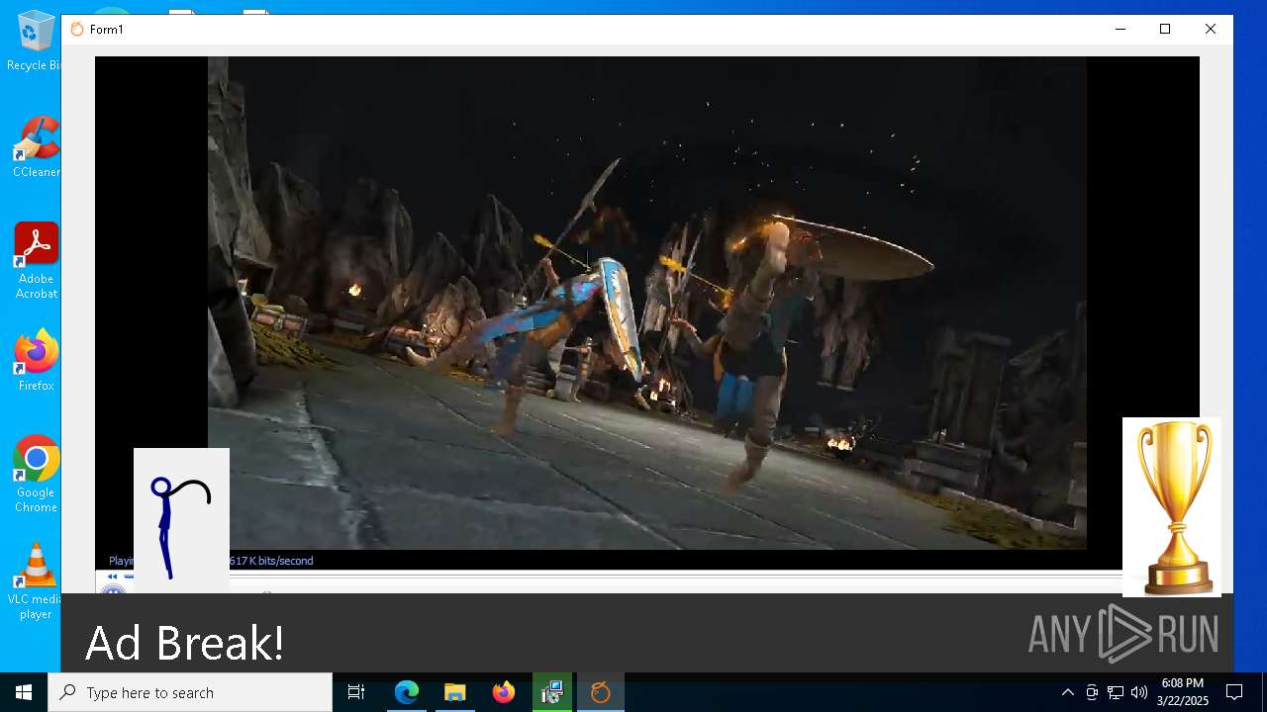Switch to the installer app on the taskbar
The image size is (1267, 712).
pyautogui.click(x=552, y=692)
